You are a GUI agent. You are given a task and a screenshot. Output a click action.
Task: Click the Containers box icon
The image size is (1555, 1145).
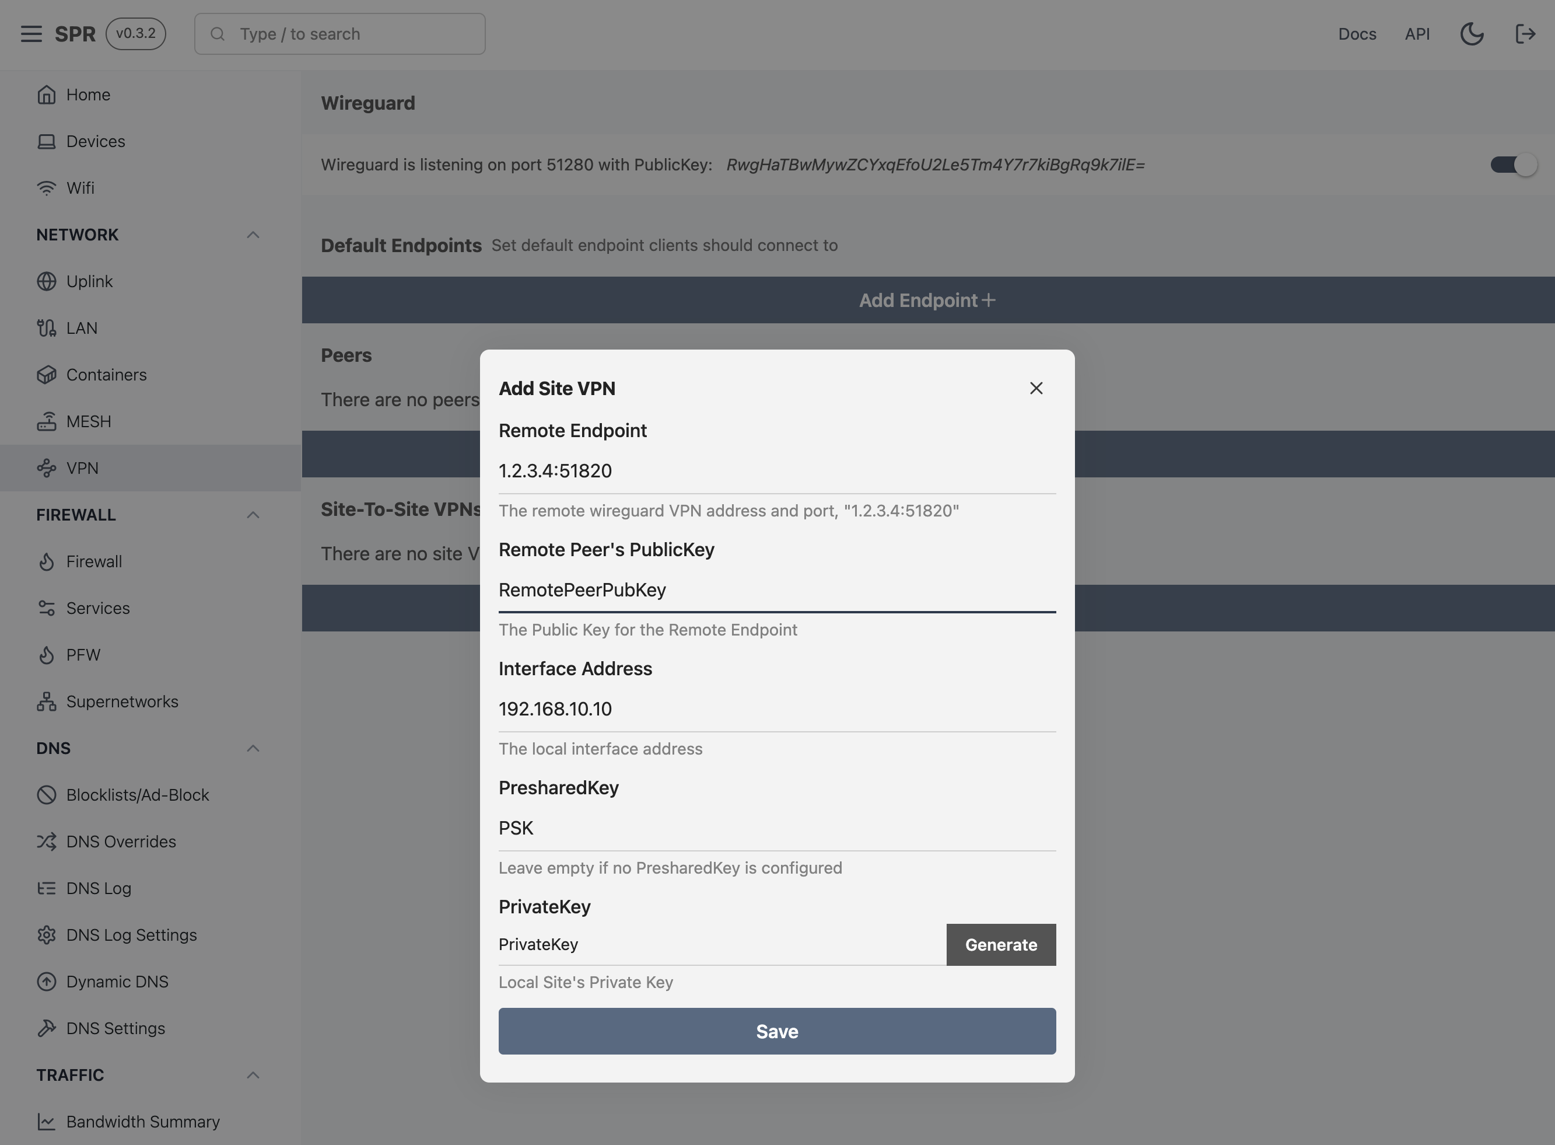pyautogui.click(x=47, y=375)
